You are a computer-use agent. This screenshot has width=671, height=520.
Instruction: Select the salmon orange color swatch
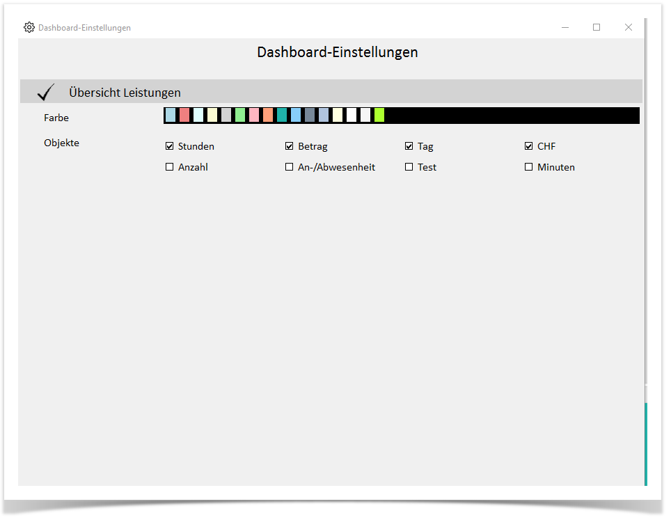(268, 115)
